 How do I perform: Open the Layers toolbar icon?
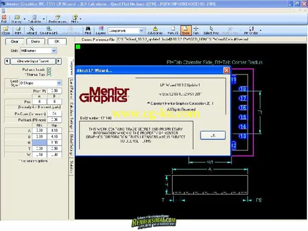point(100,31)
